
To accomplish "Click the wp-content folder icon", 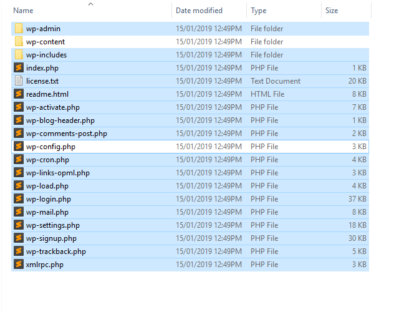I will 19,41.
